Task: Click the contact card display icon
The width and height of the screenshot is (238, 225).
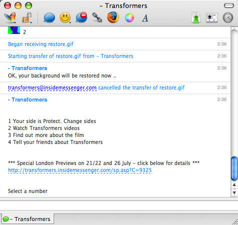Action: pyautogui.click(x=212, y=17)
